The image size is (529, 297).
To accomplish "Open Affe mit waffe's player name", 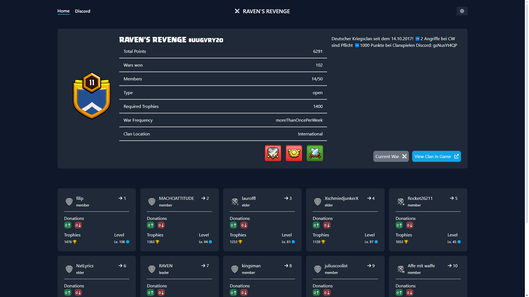I will pyautogui.click(x=421, y=266).
